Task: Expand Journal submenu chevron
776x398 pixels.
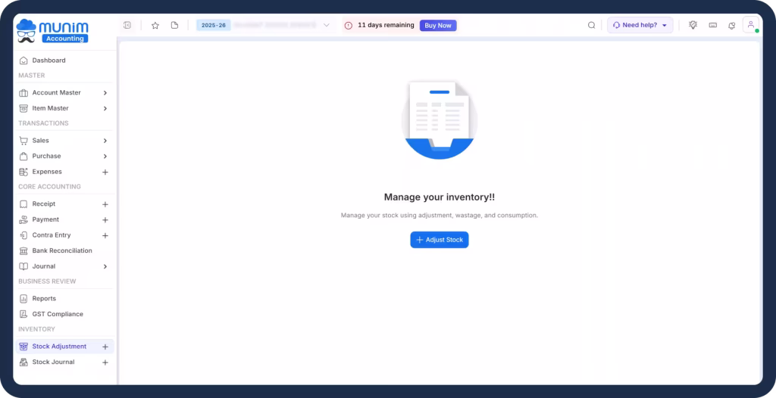Action: [105, 266]
